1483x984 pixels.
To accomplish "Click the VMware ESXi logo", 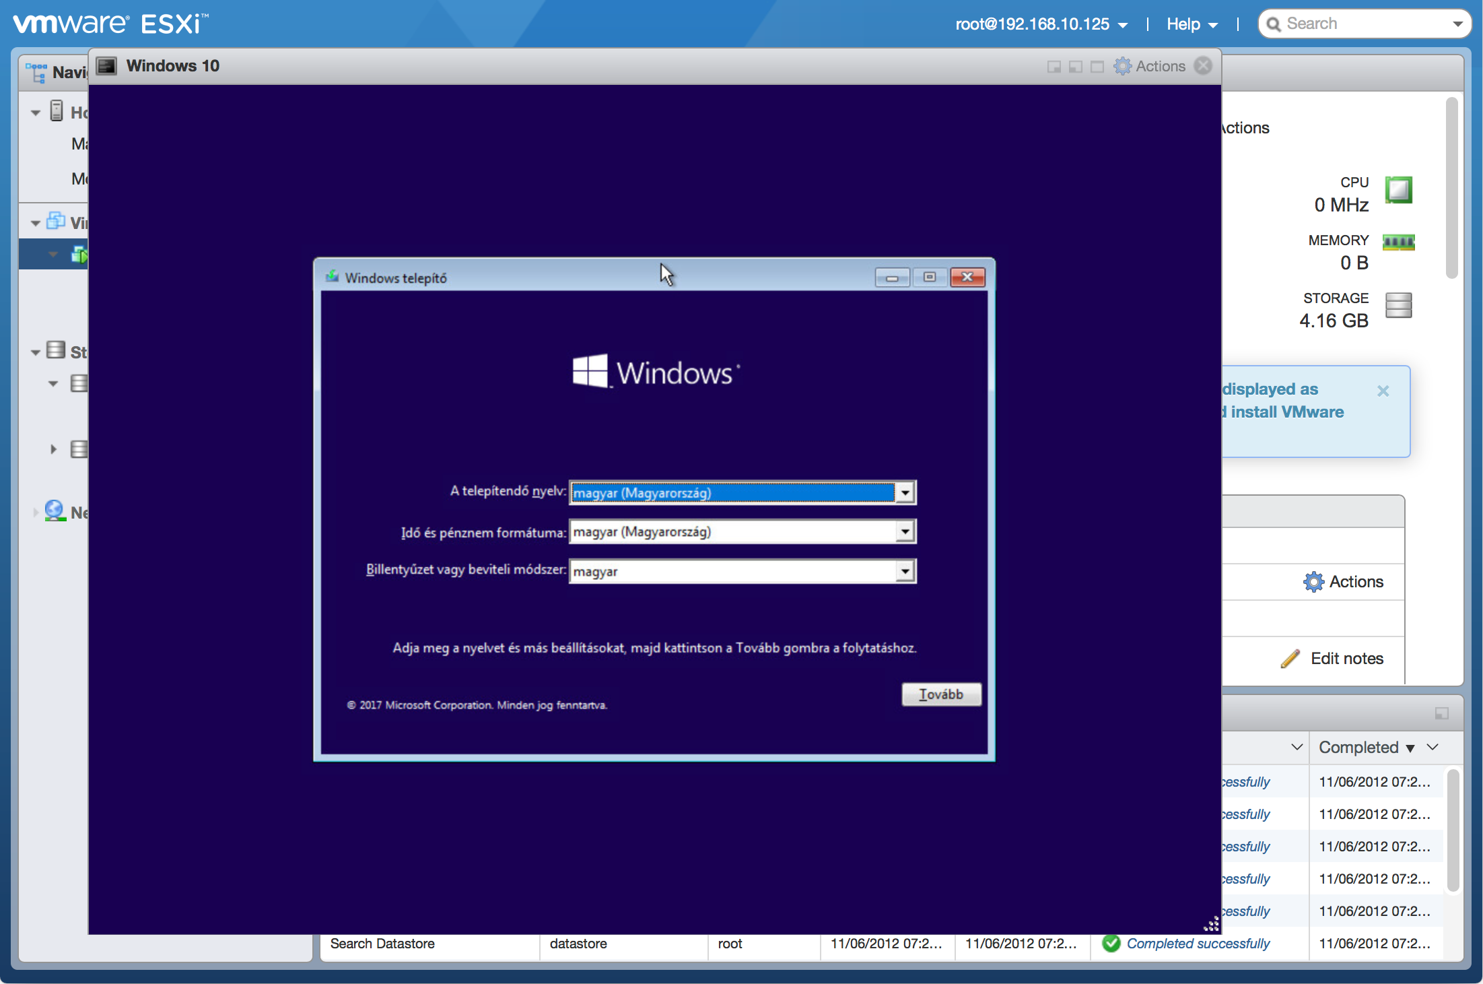I will pos(110,24).
